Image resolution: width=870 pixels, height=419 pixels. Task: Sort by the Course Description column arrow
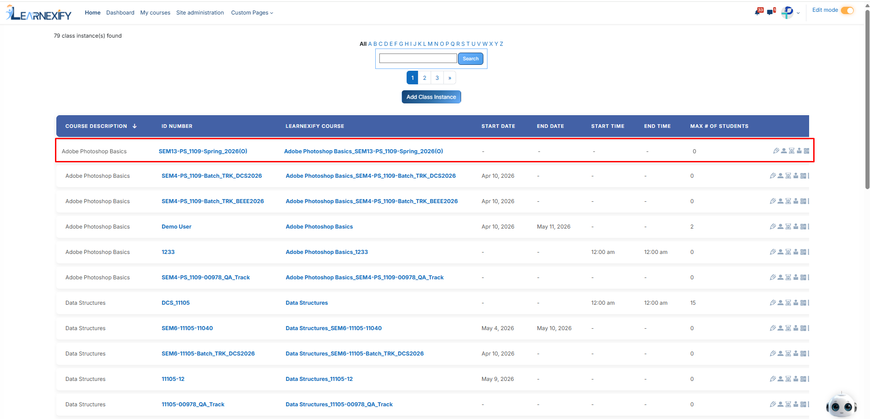click(134, 126)
